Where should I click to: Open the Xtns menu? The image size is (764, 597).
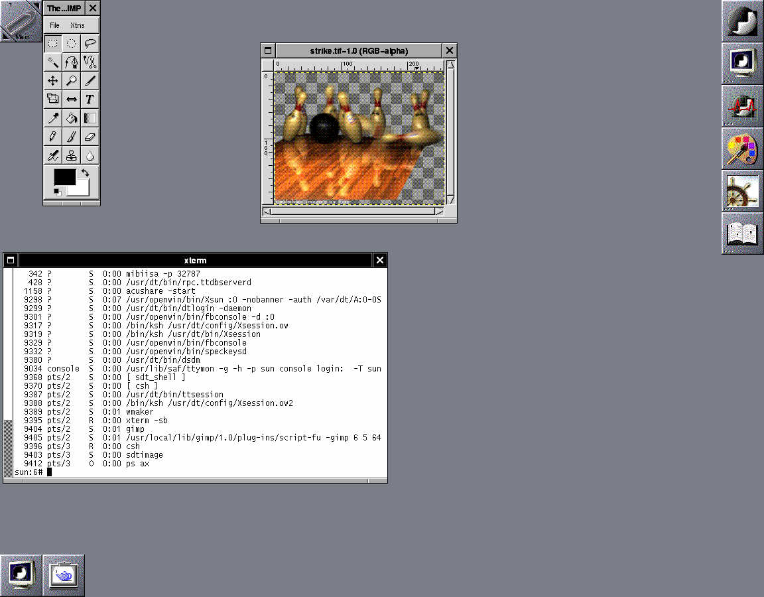tap(78, 25)
